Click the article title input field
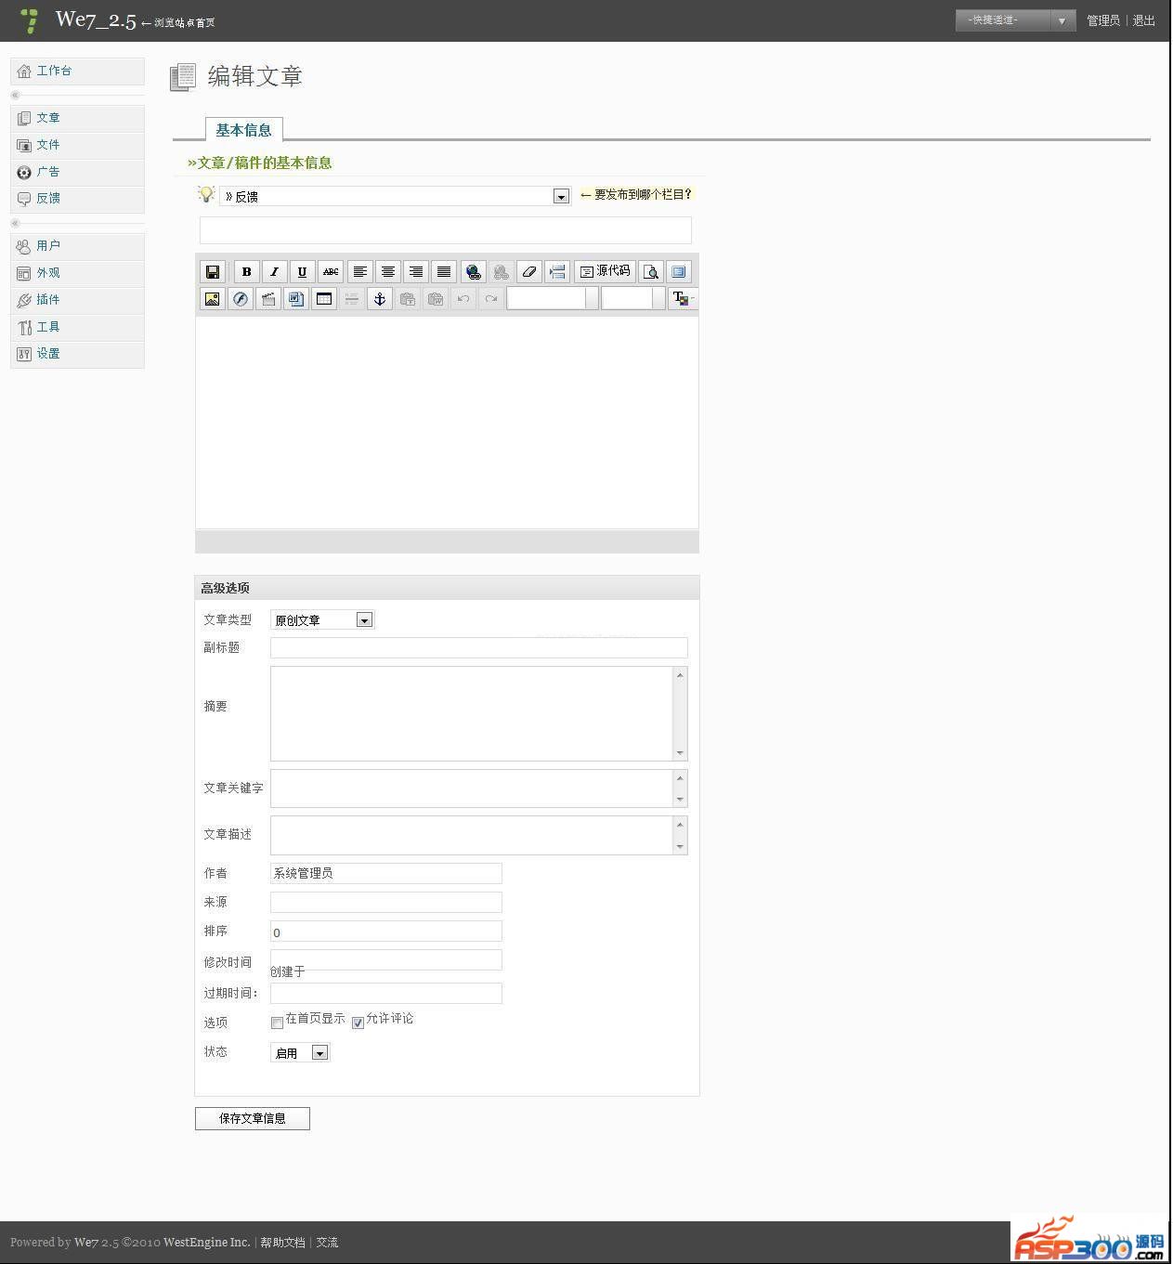 point(446,230)
